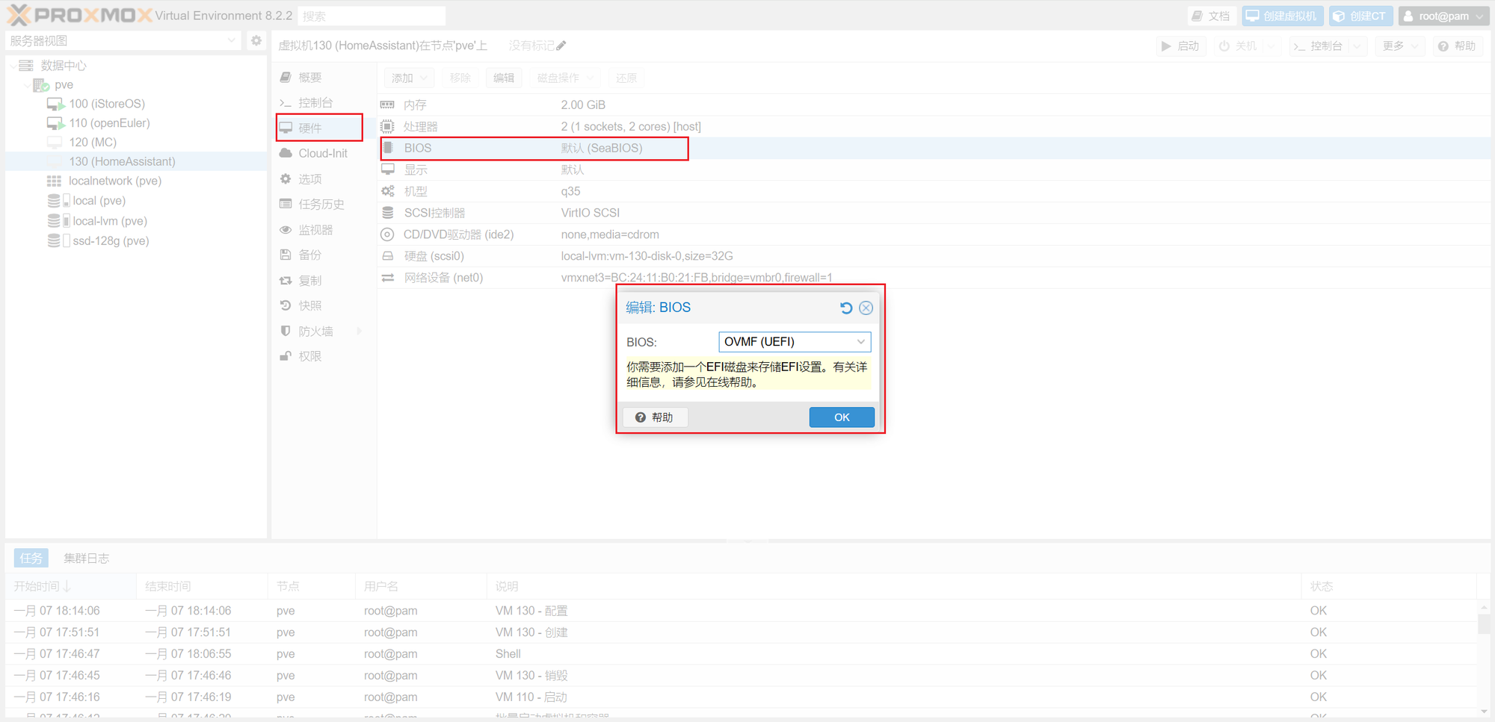Click the Create VM button
The height and width of the screenshot is (722, 1495).
(1283, 16)
